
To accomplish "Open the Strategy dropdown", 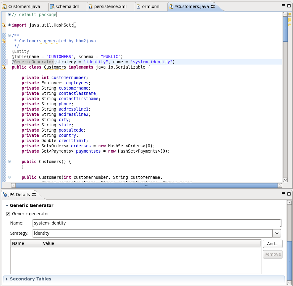I will point(277,233).
